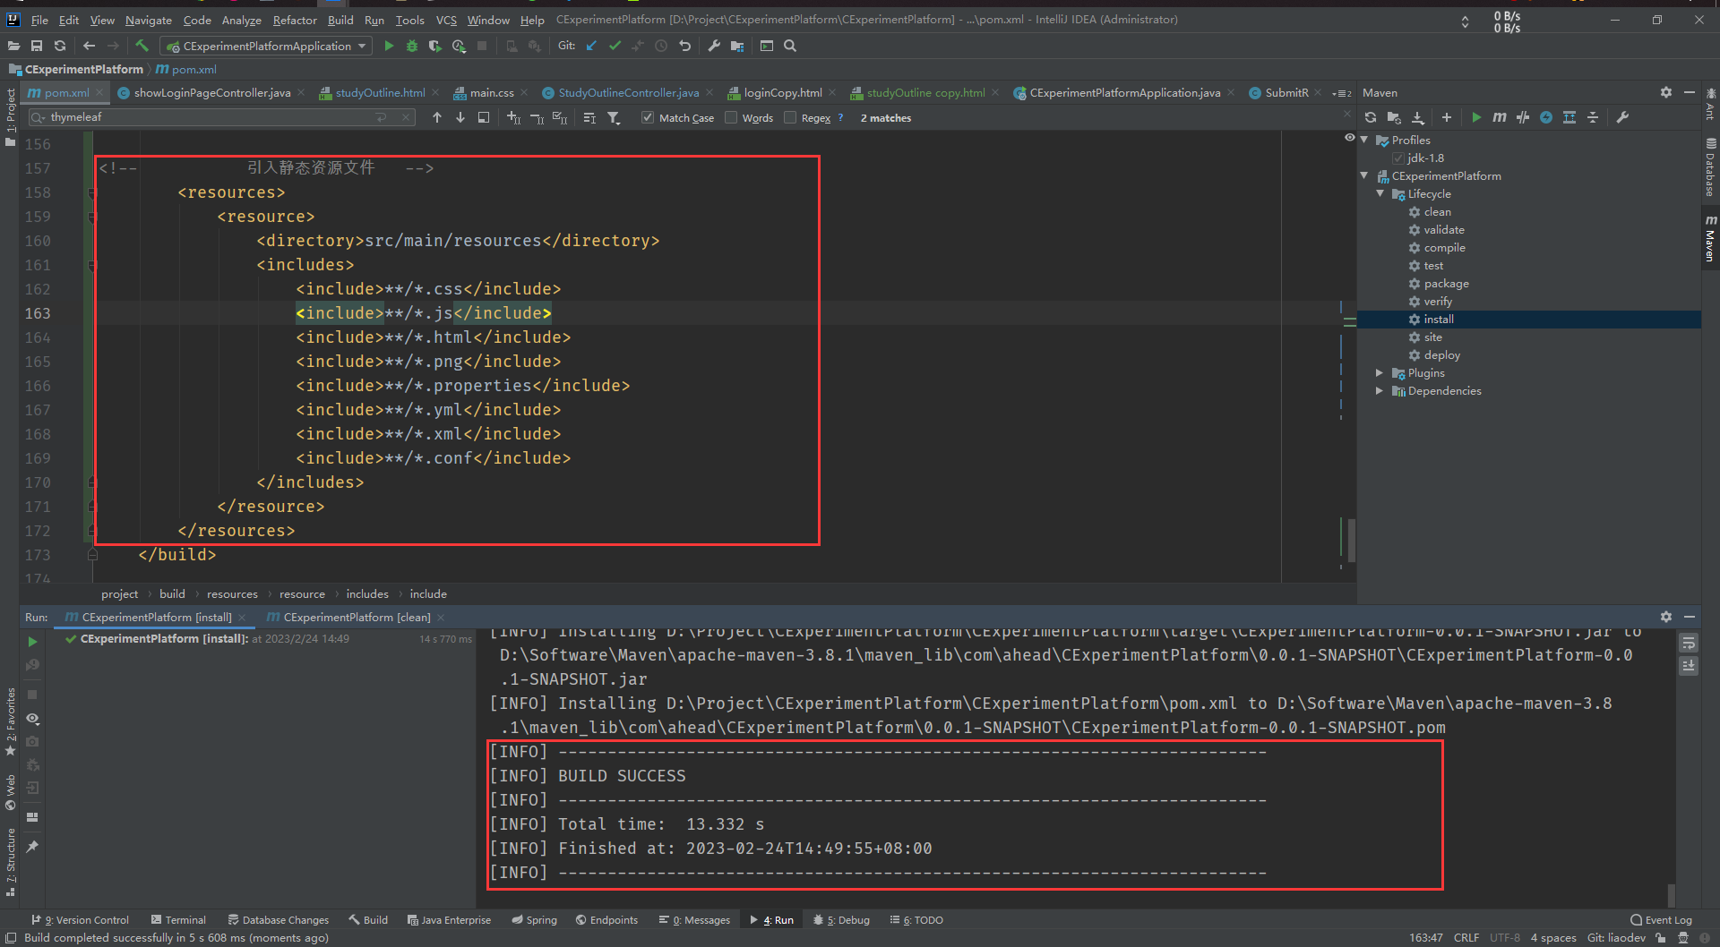Expand the Plugins node in Maven panel
The width and height of the screenshot is (1720, 947).
[x=1380, y=373]
